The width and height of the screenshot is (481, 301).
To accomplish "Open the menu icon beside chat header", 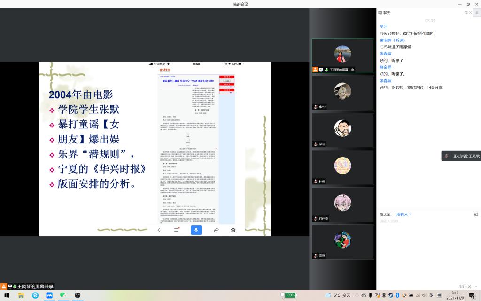I will tap(477, 13).
